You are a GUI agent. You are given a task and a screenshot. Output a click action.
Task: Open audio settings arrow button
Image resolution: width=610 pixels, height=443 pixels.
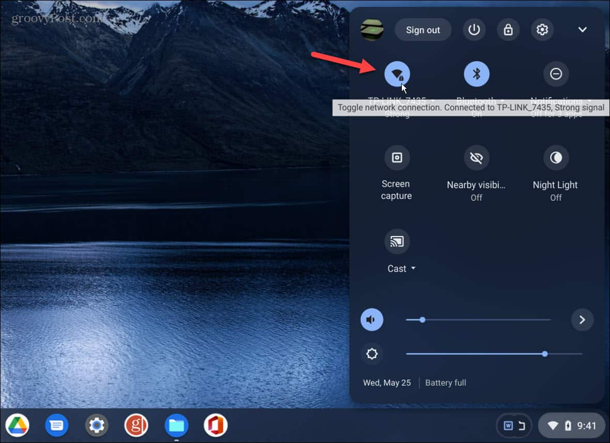582,320
